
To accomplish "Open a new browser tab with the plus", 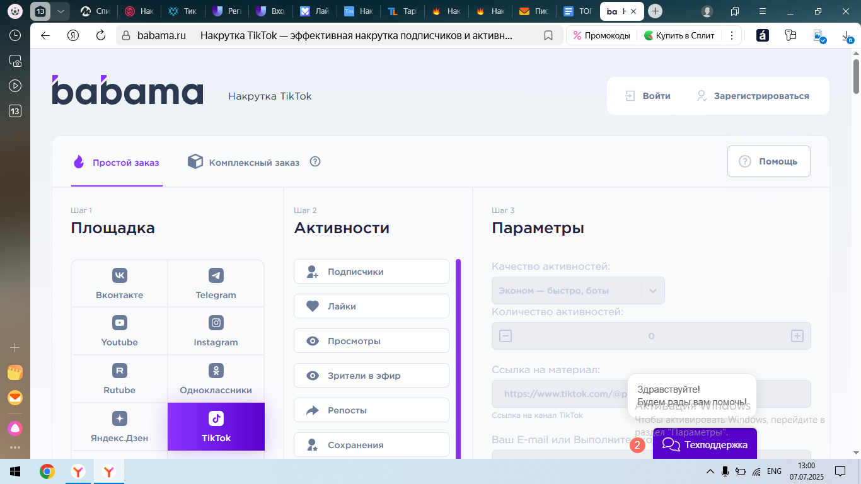I will tap(656, 11).
